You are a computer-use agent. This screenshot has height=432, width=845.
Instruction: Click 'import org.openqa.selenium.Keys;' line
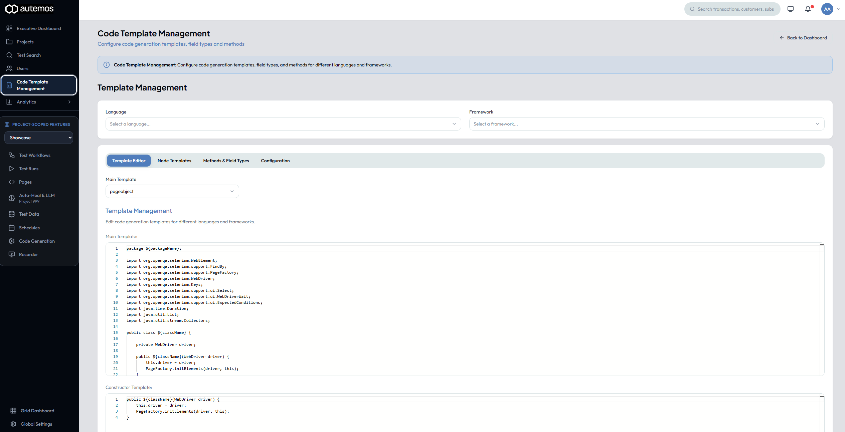pyautogui.click(x=165, y=284)
